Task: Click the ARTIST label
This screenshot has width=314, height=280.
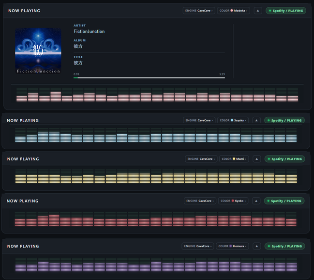Action: coord(79,26)
